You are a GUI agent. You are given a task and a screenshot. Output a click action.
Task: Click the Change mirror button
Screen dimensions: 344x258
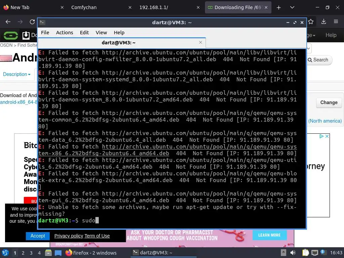coord(329,102)
